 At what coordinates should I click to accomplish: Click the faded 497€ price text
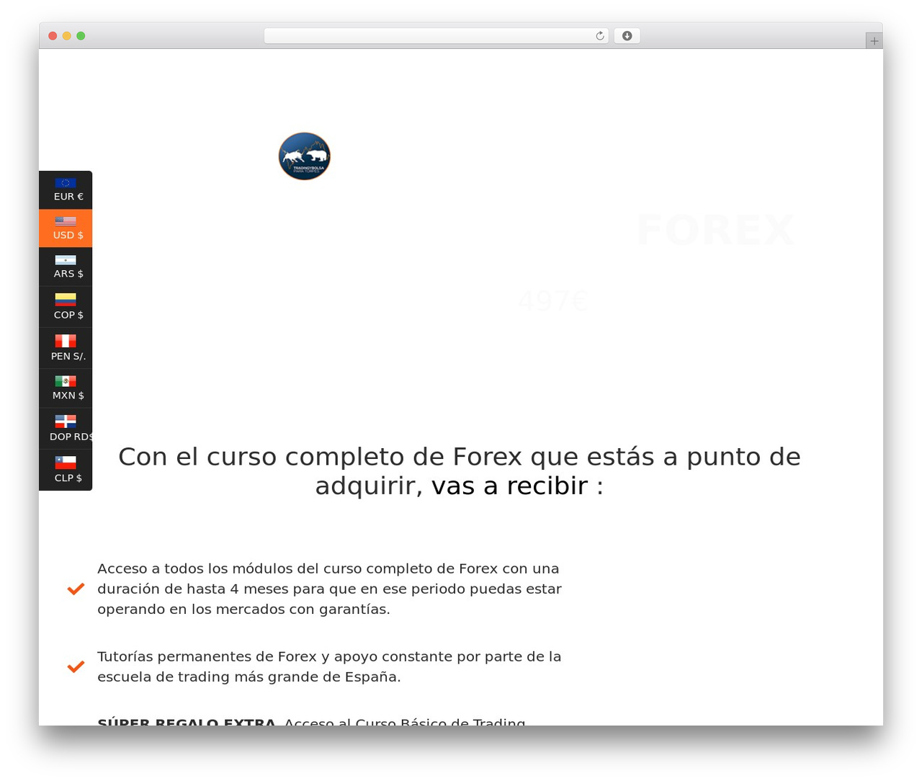click(553, 301)
